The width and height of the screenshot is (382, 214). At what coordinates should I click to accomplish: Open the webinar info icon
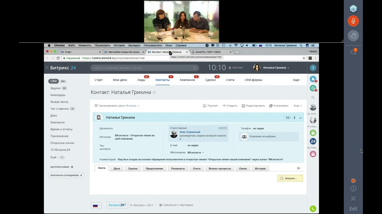[353, 189]
